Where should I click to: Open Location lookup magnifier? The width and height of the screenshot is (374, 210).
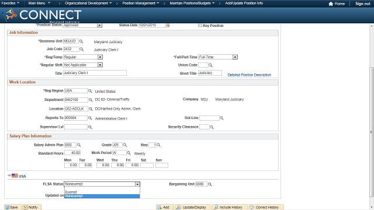91,109
